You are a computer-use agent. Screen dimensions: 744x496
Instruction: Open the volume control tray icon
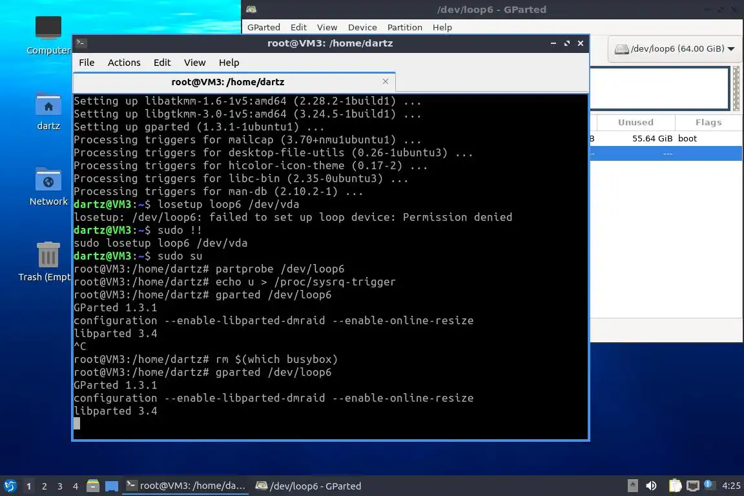[x=652, y=486]
